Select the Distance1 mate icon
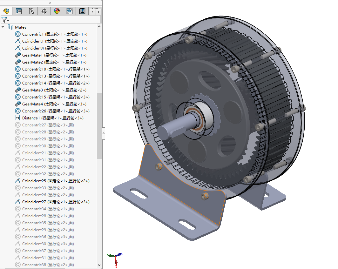Screen dimensions: 338x269 pos(18,118)
